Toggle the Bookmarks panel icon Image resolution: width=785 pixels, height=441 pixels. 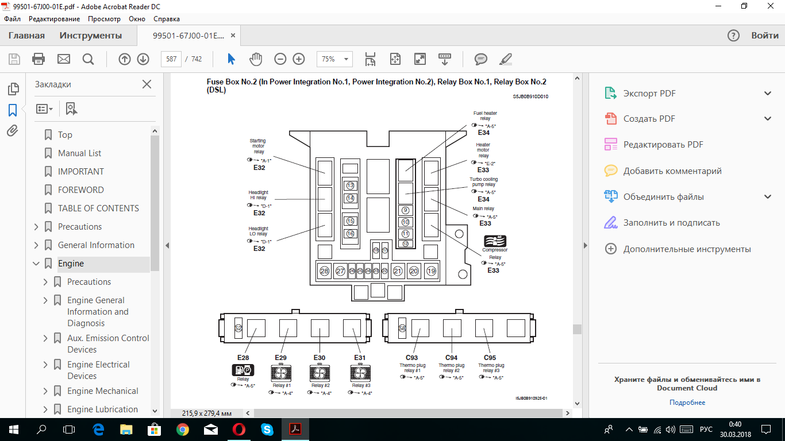point(13,110)
